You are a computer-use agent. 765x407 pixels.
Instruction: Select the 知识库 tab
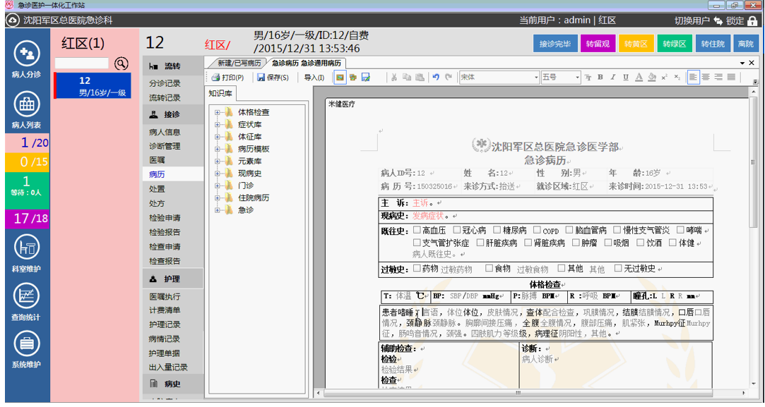(x=220, y=93)
